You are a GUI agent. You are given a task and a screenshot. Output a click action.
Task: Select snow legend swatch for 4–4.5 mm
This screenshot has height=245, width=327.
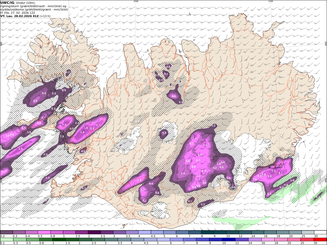pyautogui.click(x=144, y=232)
